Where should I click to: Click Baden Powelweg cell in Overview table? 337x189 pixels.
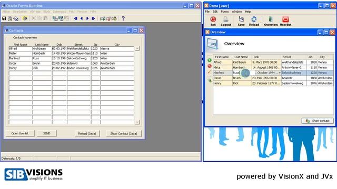294,83
